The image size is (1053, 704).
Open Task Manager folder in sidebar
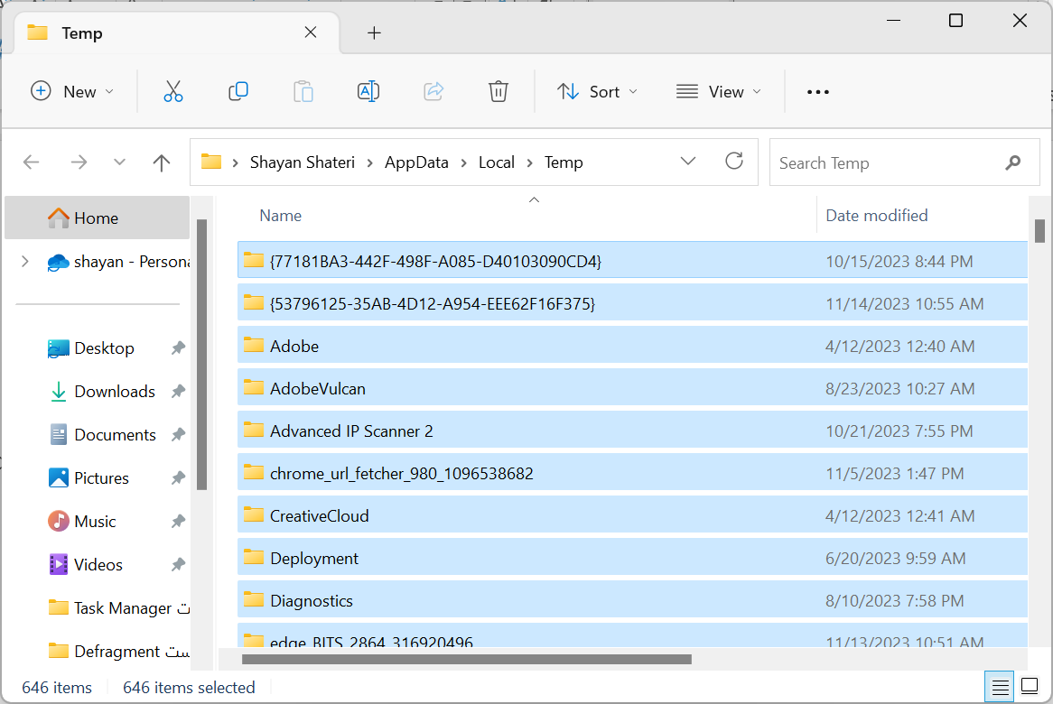118,608
